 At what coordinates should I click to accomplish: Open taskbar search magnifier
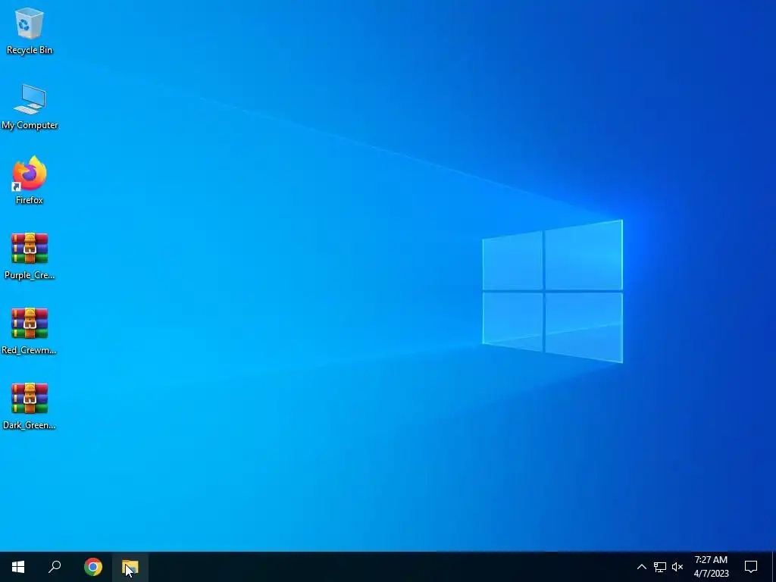click(55, 567)
